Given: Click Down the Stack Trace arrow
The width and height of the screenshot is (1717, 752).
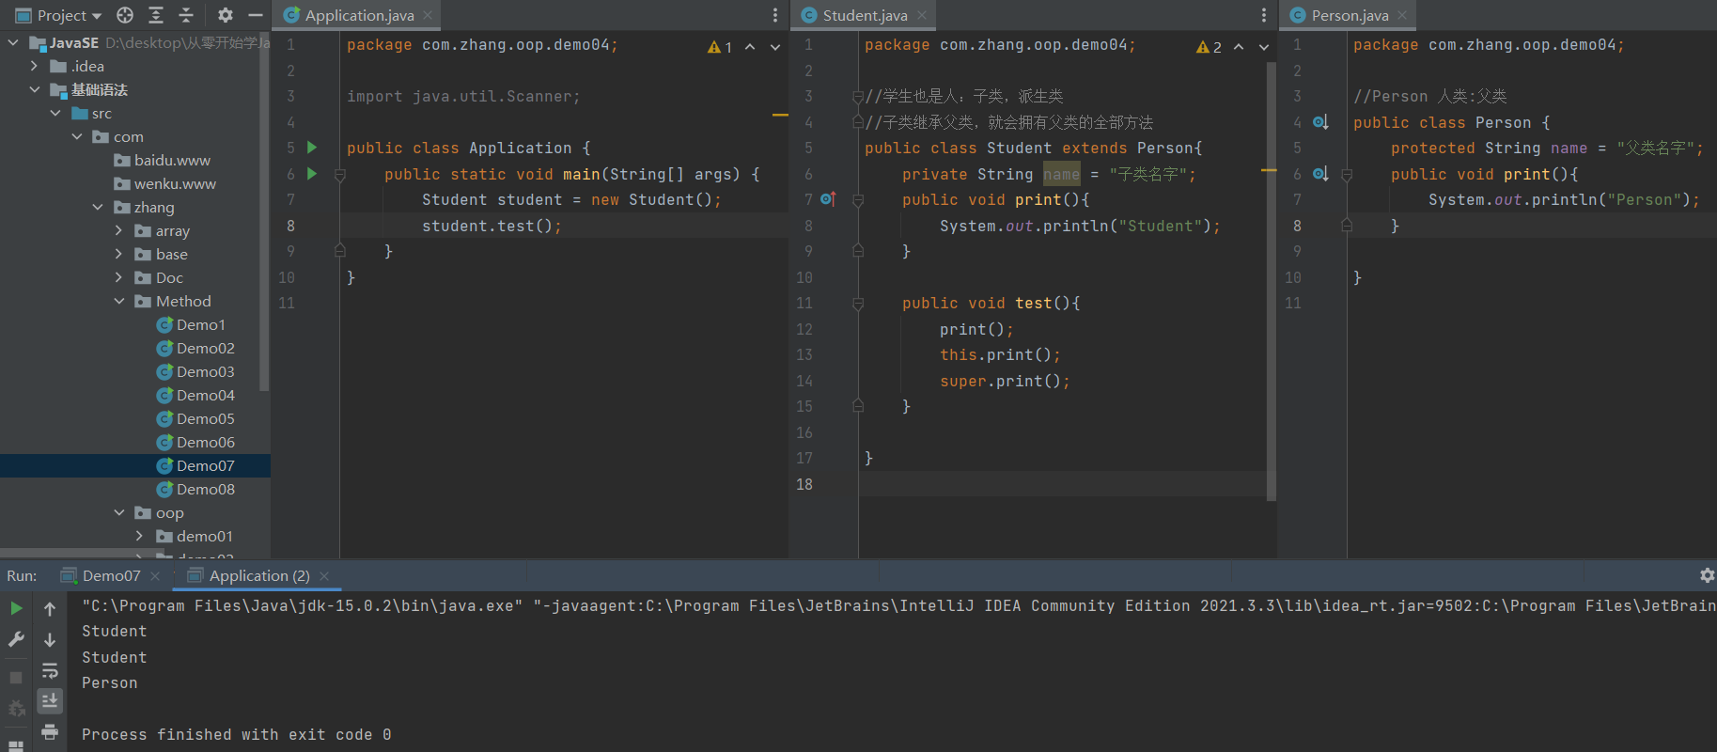Looking at the screenshot, I should (50, 639).
